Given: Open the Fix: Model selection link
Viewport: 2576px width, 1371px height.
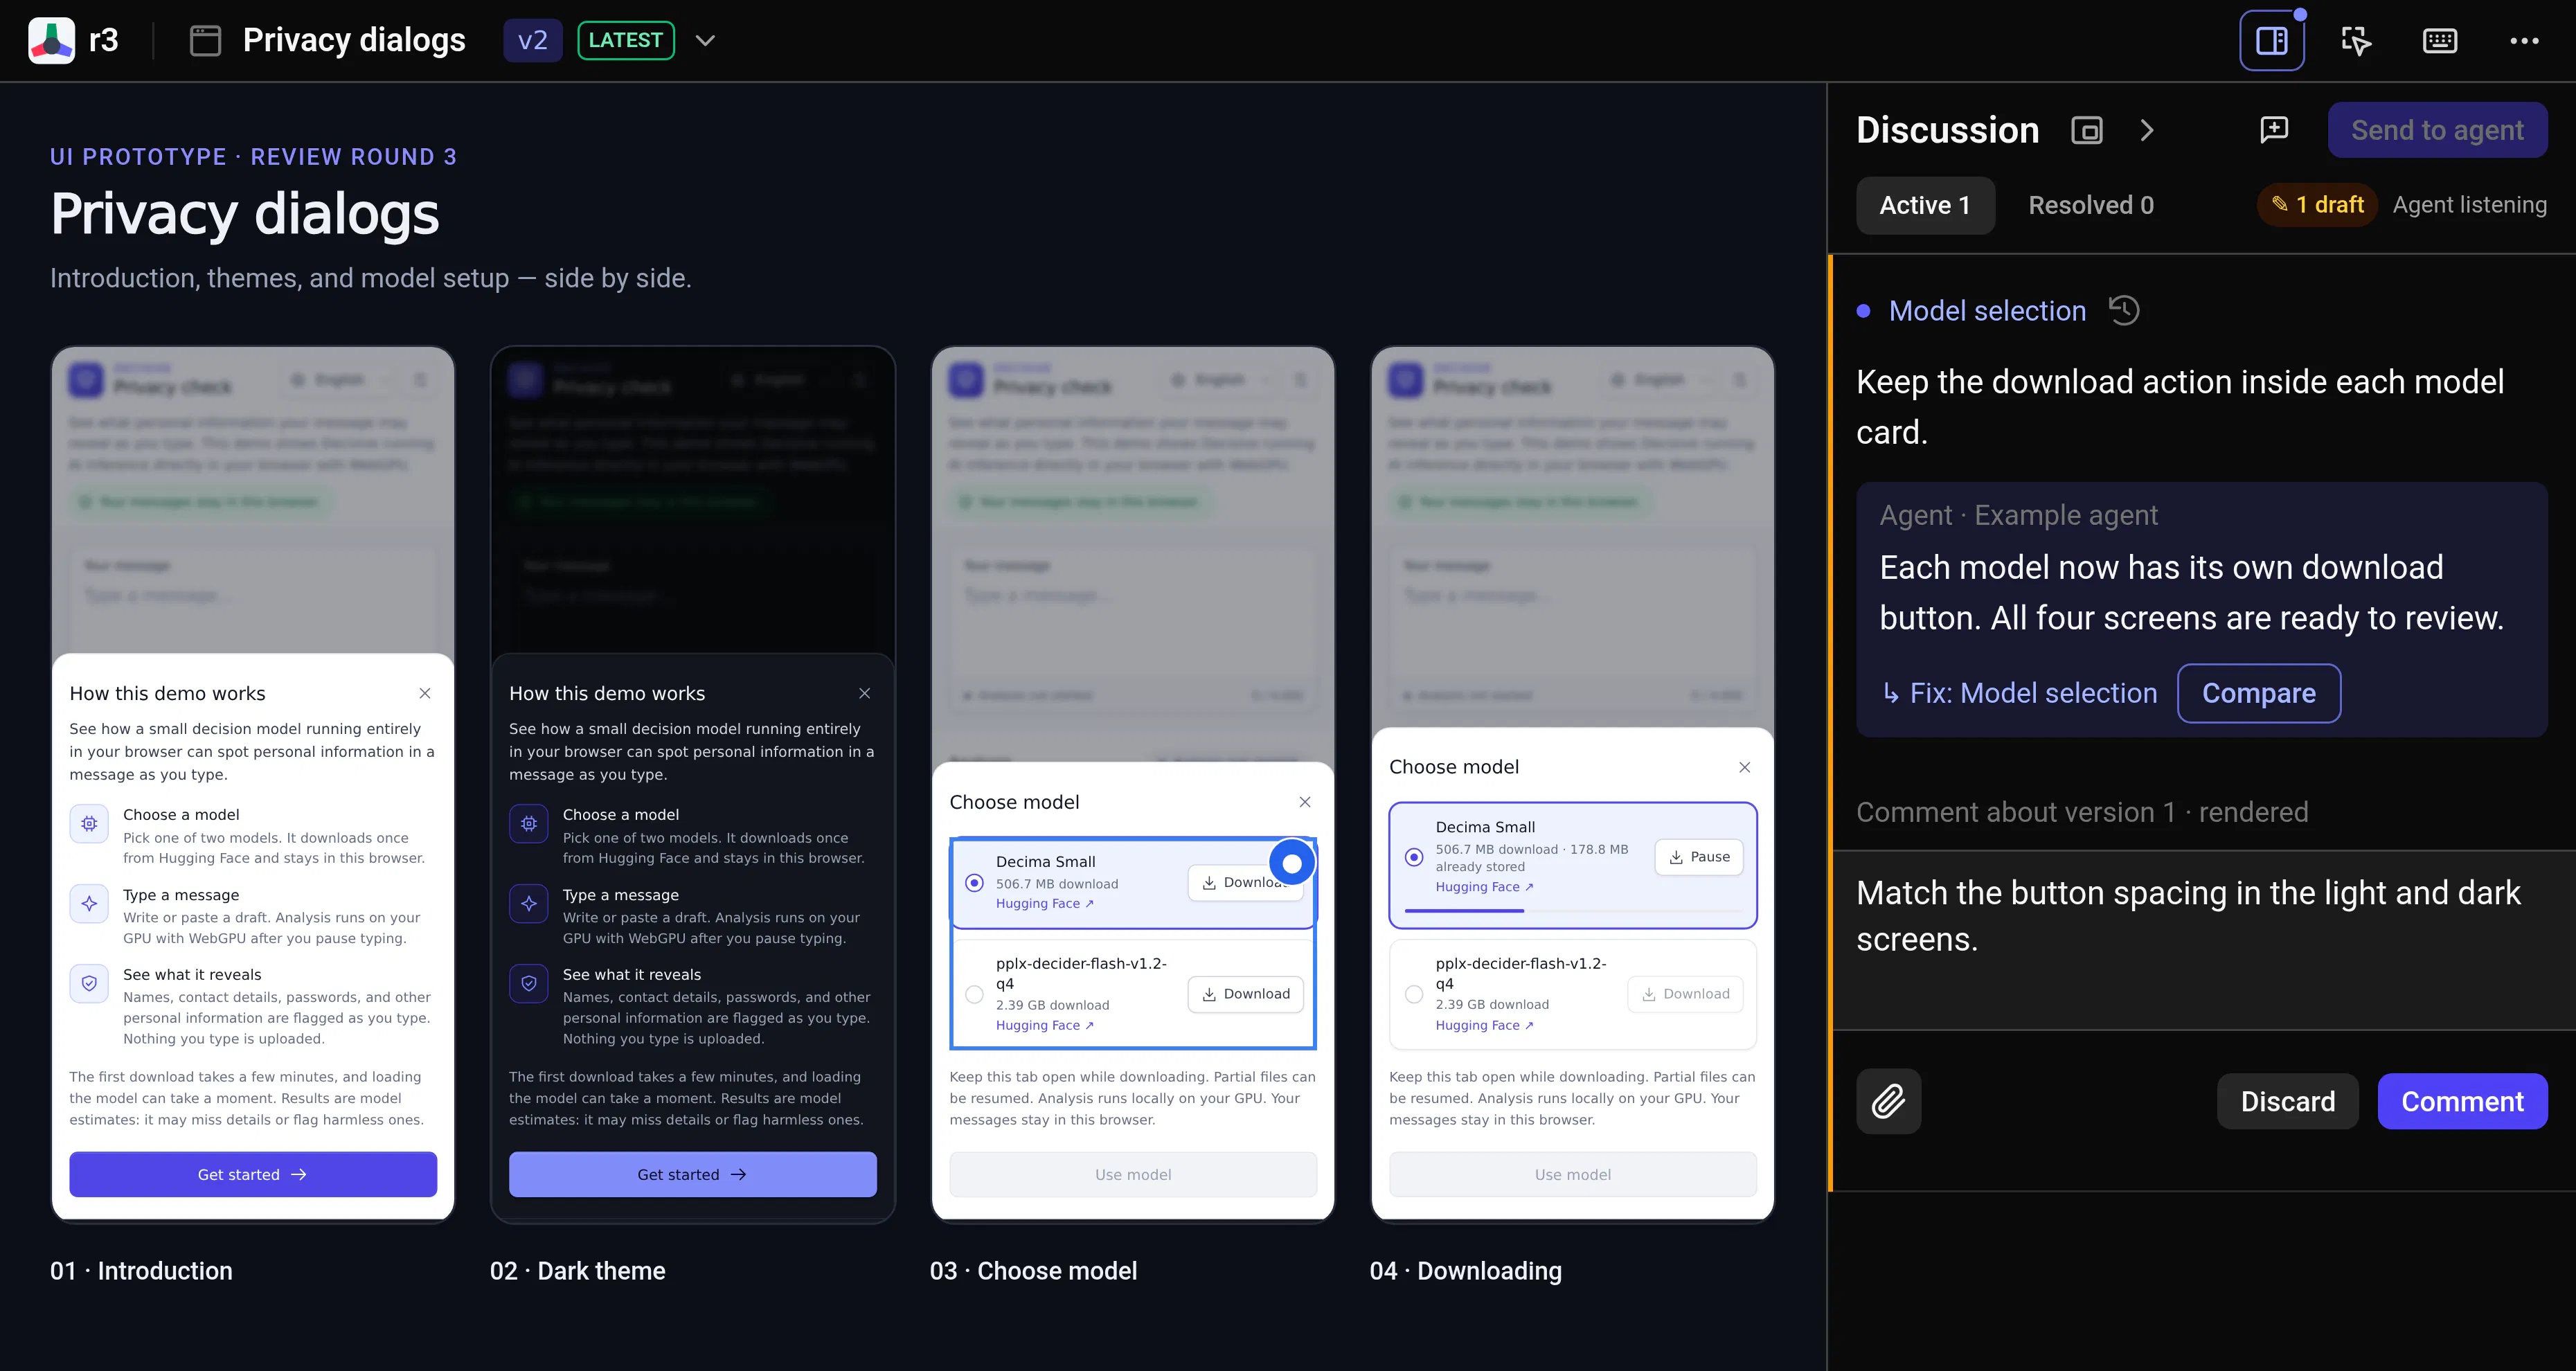Looking at the screenshot, I should 2033,693.
